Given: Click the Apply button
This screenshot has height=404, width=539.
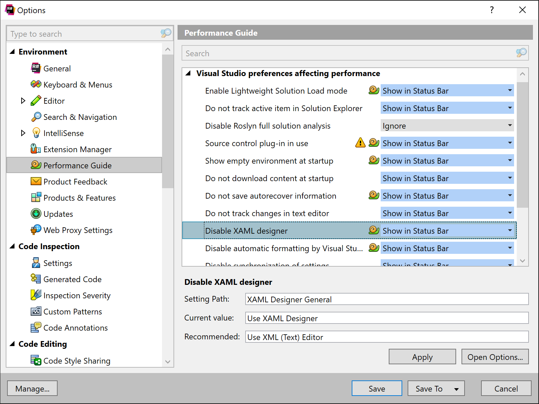Looking at the screenshot, I should pyautogui.click(x=422, y=357).
